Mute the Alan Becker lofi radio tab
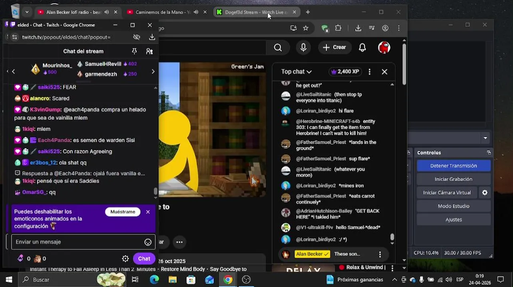513x287 pixels. click(107, 12)
